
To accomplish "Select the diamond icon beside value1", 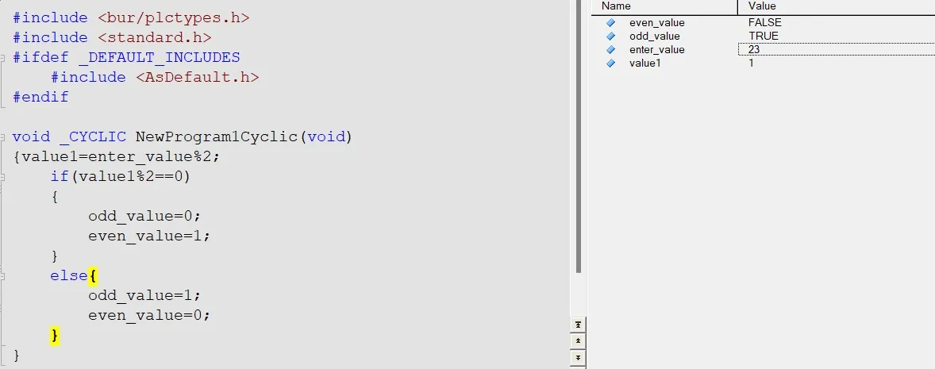I will [610, 63].
